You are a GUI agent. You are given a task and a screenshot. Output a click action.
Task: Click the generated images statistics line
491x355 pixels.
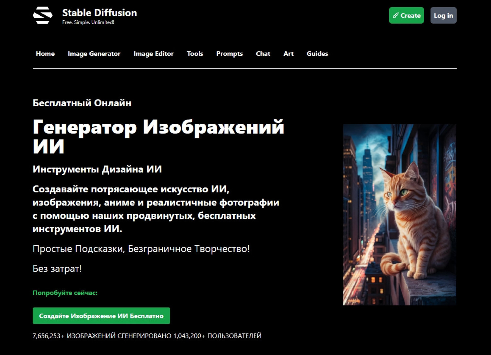pyautogui.click(x=147, y=336)
